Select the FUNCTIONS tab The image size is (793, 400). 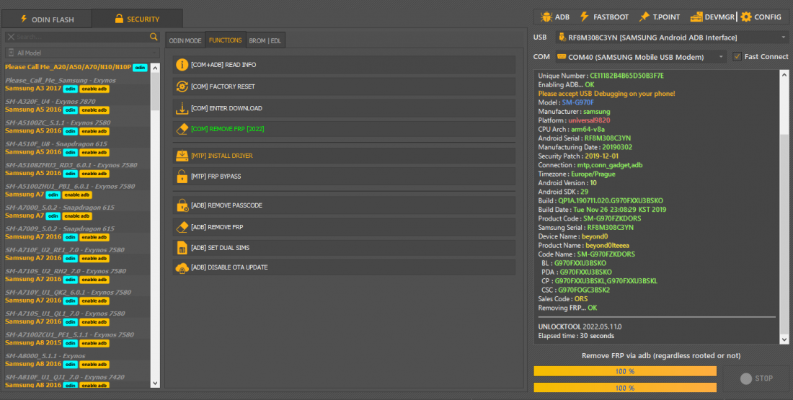click(226, 40)
